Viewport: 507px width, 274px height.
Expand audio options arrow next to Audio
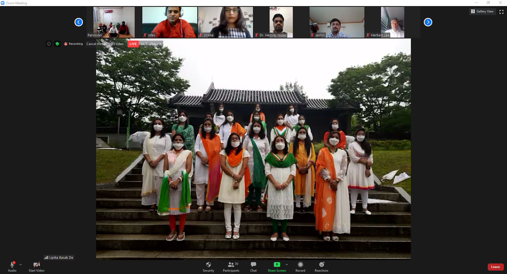tap(21, 265)
